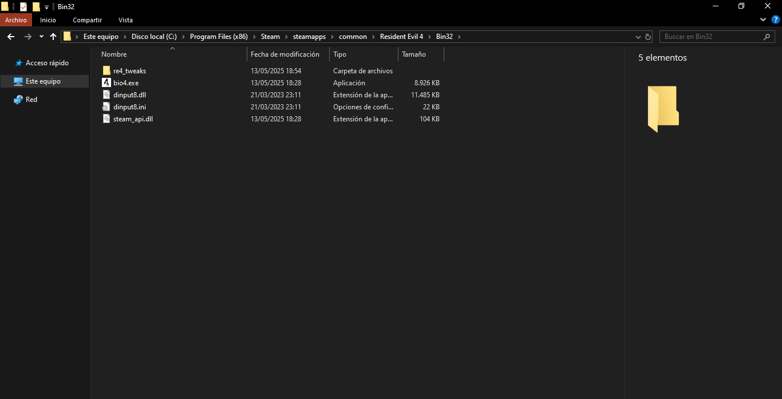Open the Vista ribbon tab
Screen dimensions: 782x399
click(x=125, y=20)
